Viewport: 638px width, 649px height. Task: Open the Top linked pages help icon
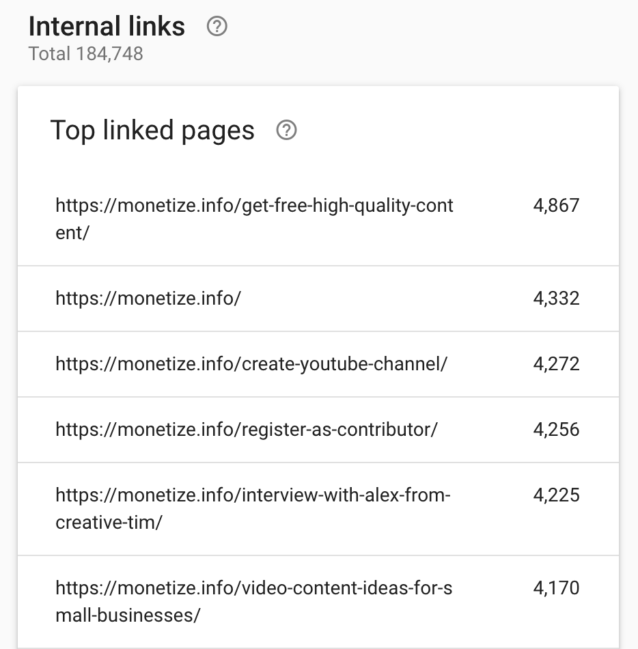(x=286, y=130)
